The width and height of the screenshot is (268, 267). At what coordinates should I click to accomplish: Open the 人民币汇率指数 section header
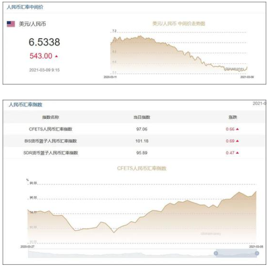point(25,105)
